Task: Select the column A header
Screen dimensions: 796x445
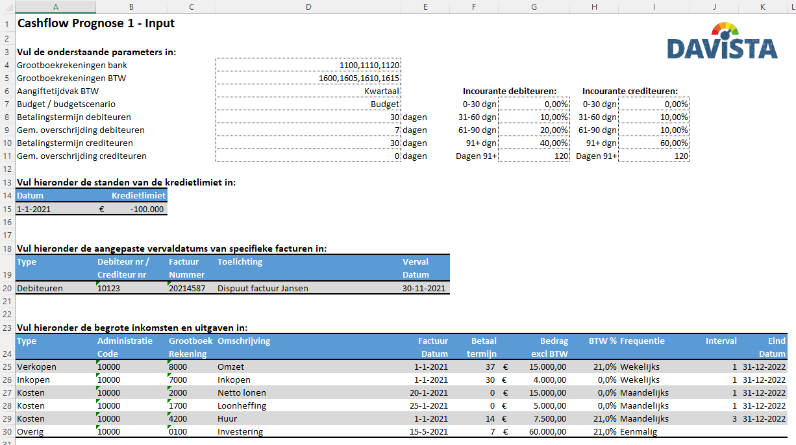Action: tap(55, 6)
